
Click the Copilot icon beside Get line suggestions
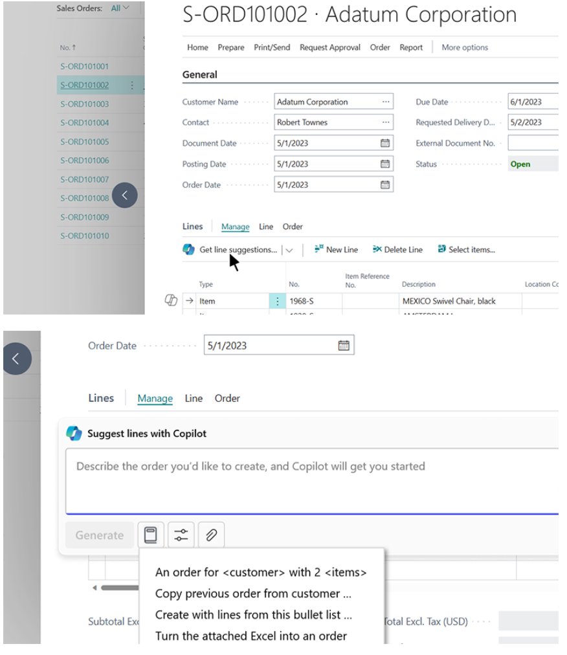click(x=188, y=249)
